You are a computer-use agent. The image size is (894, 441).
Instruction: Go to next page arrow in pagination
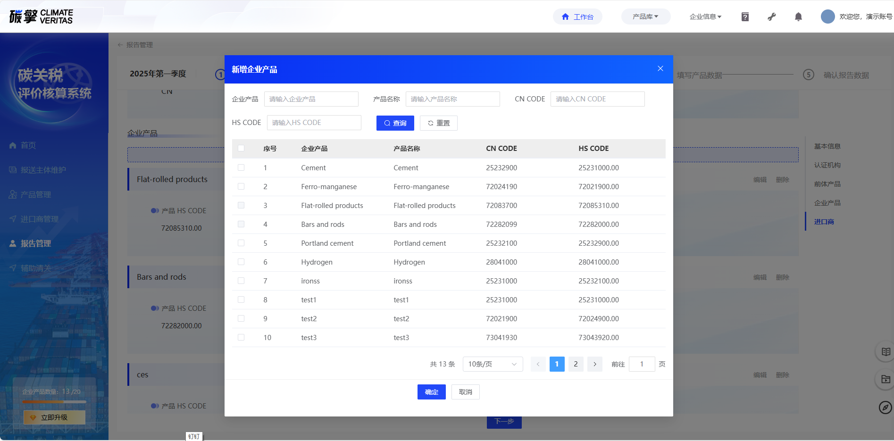point(595,364)
